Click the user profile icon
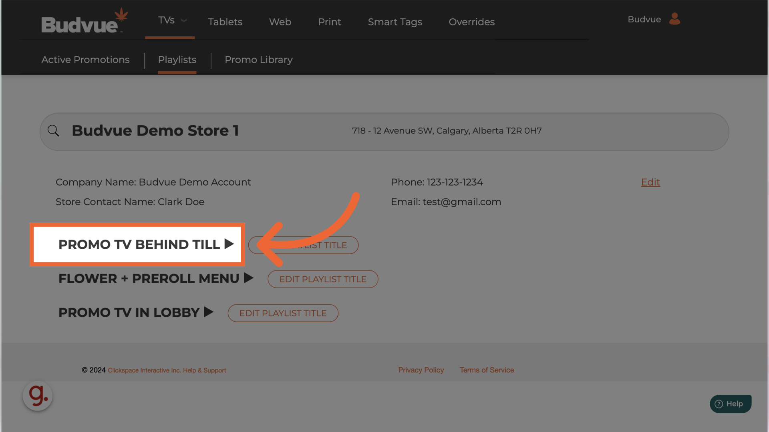The height and width of the screenshot is (432, 769). point(674,19)
